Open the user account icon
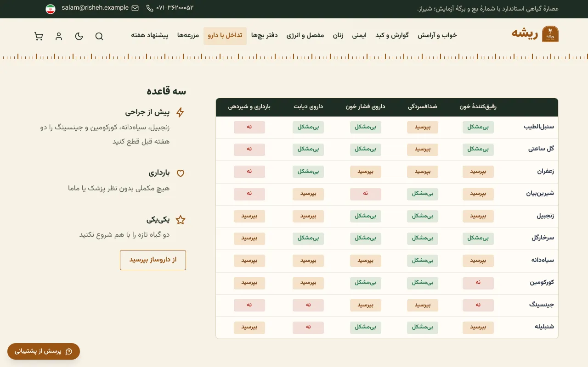Viewport: 588px width, 367px height. (x=59, y=36)
